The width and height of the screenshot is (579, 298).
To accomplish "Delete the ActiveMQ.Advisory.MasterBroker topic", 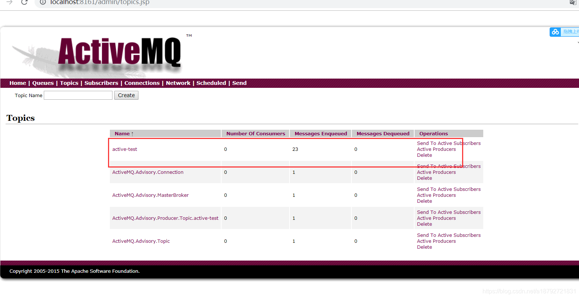I will (x=425, y=201).
